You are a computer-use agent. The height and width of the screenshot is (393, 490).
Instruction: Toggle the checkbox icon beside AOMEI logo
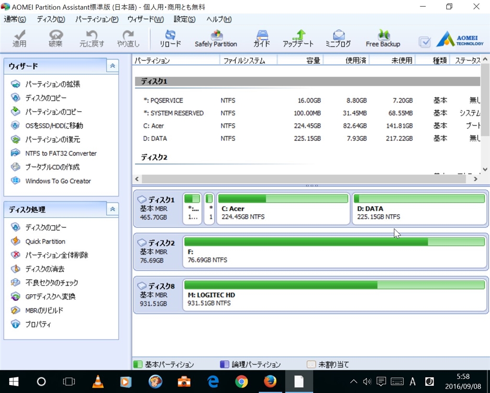425,42
